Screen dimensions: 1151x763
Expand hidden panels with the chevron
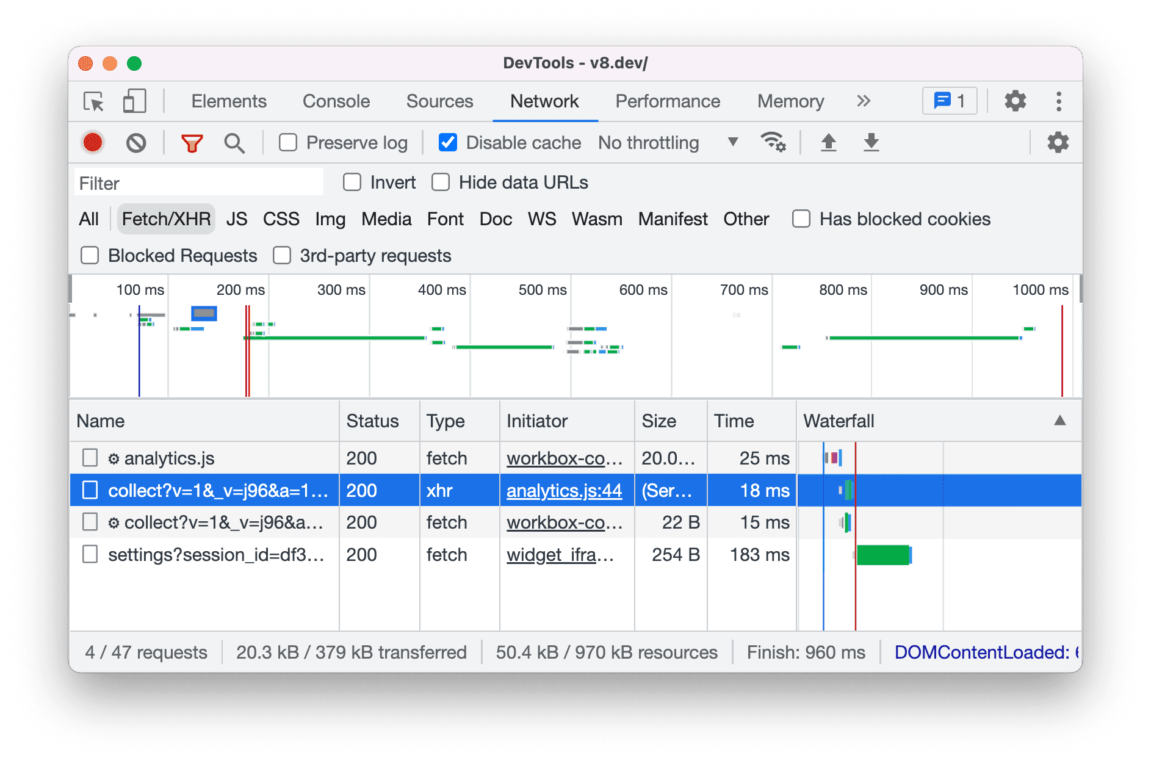(863, 101)
